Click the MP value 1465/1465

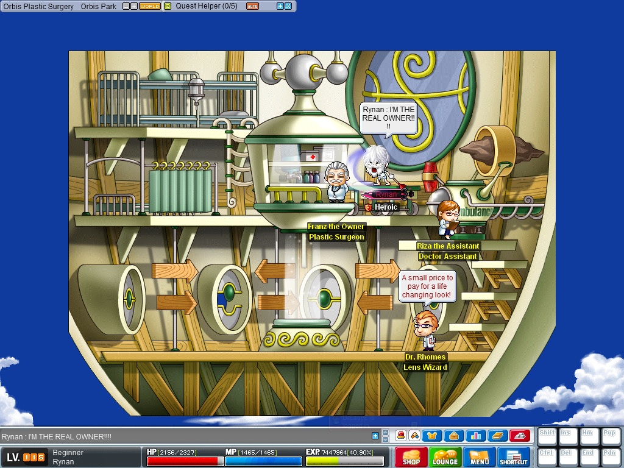pos(258,453)
